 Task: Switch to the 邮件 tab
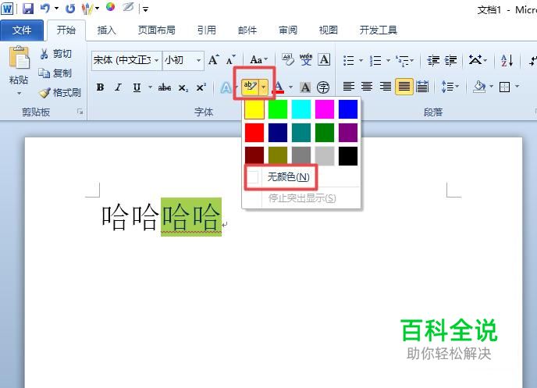click(x=247, y=30)
